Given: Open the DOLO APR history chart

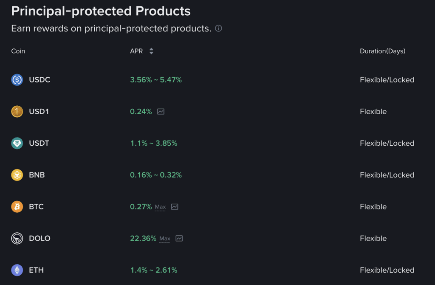Looking at the screenshot, I should click(x=179, y=238).
